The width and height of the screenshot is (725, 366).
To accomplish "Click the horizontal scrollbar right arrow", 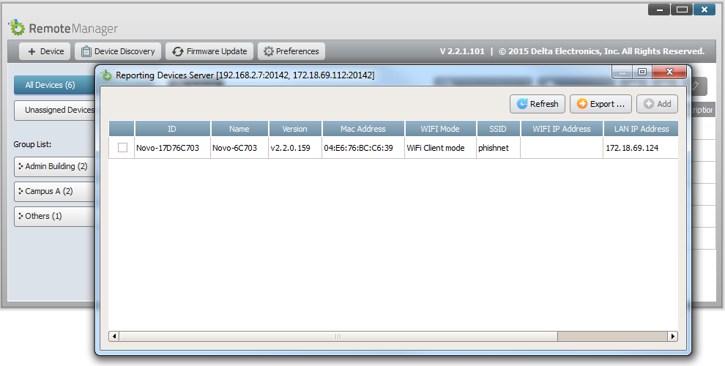I will pos(673,337).
